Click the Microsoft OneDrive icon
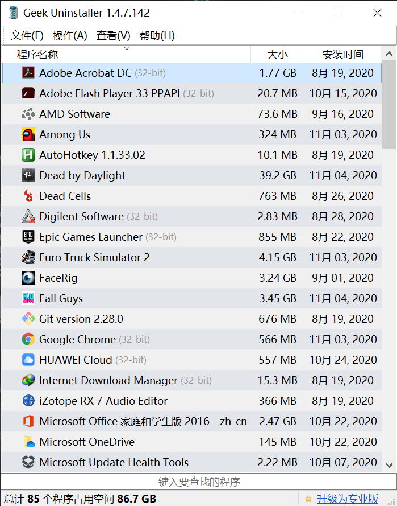The height and width of the screenshot is (506, 397). pos(28,442)
